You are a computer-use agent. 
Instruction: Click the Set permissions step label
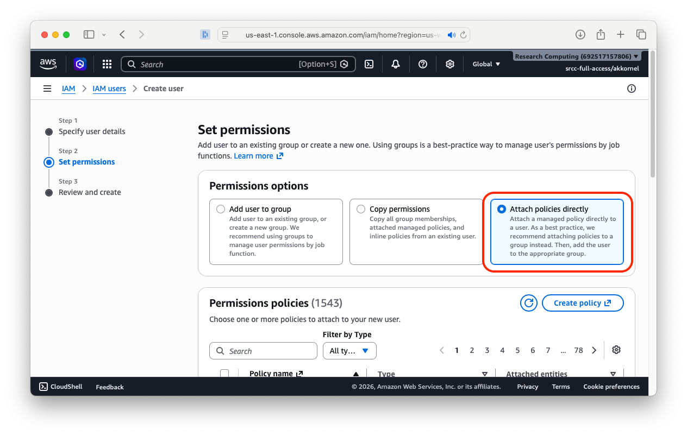point(87,162)
